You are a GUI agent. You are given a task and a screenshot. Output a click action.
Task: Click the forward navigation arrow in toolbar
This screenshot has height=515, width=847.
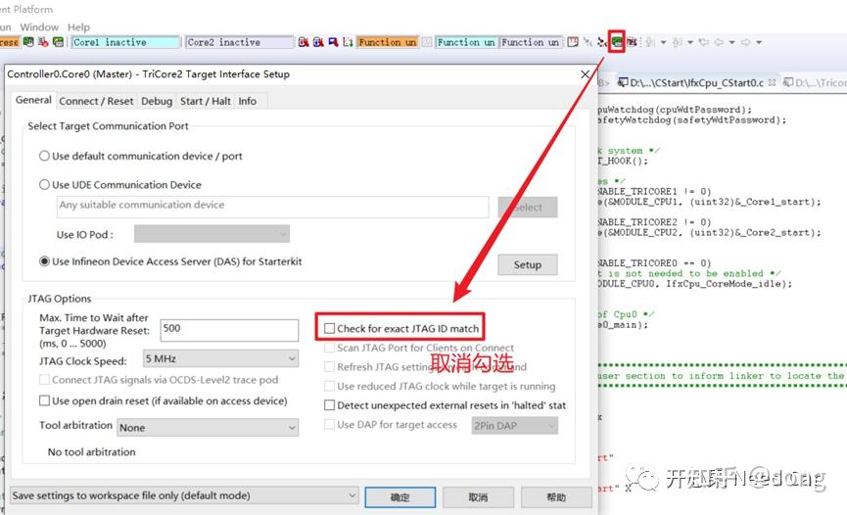click(745, 41)
